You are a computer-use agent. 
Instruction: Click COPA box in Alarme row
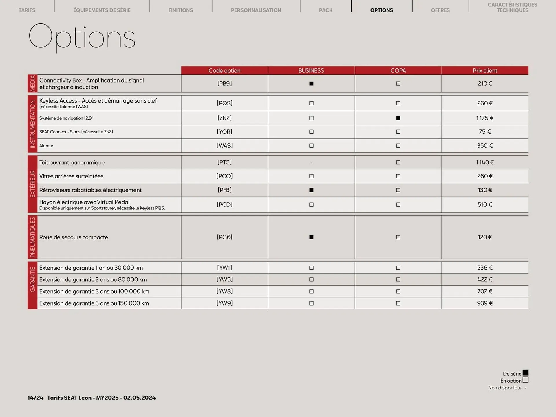pos(398,146)
